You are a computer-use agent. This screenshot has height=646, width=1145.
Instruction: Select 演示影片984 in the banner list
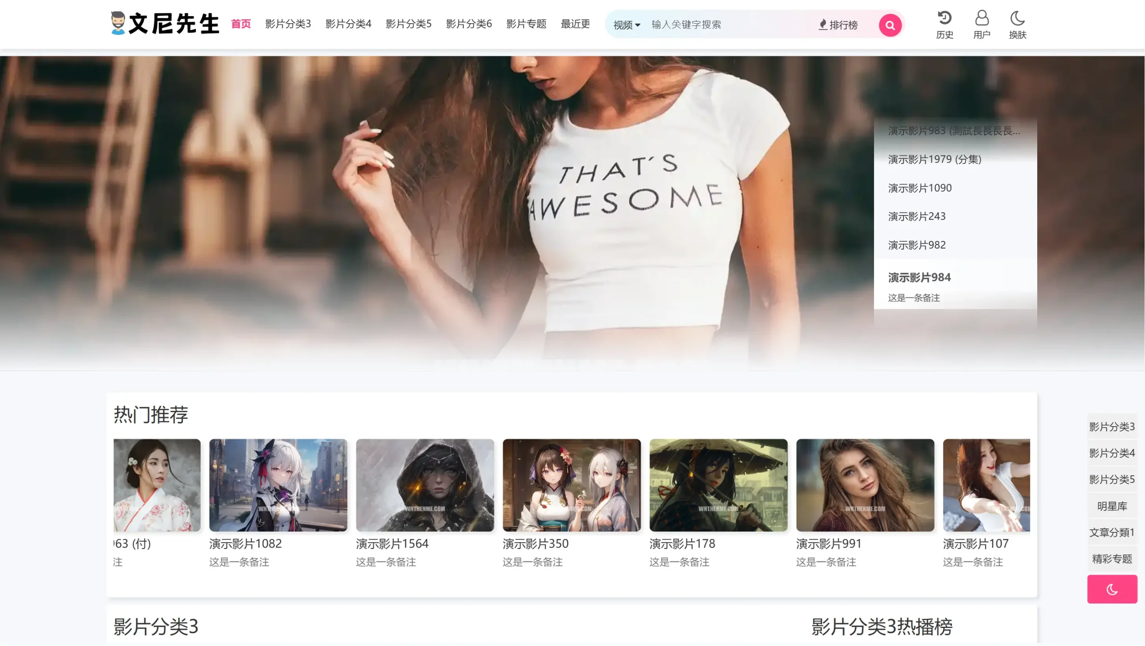click(919, 277)
